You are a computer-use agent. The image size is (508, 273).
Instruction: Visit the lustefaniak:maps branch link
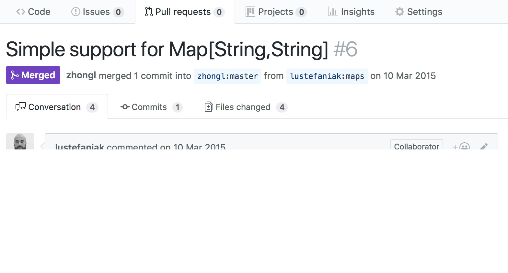click(327, 76)
